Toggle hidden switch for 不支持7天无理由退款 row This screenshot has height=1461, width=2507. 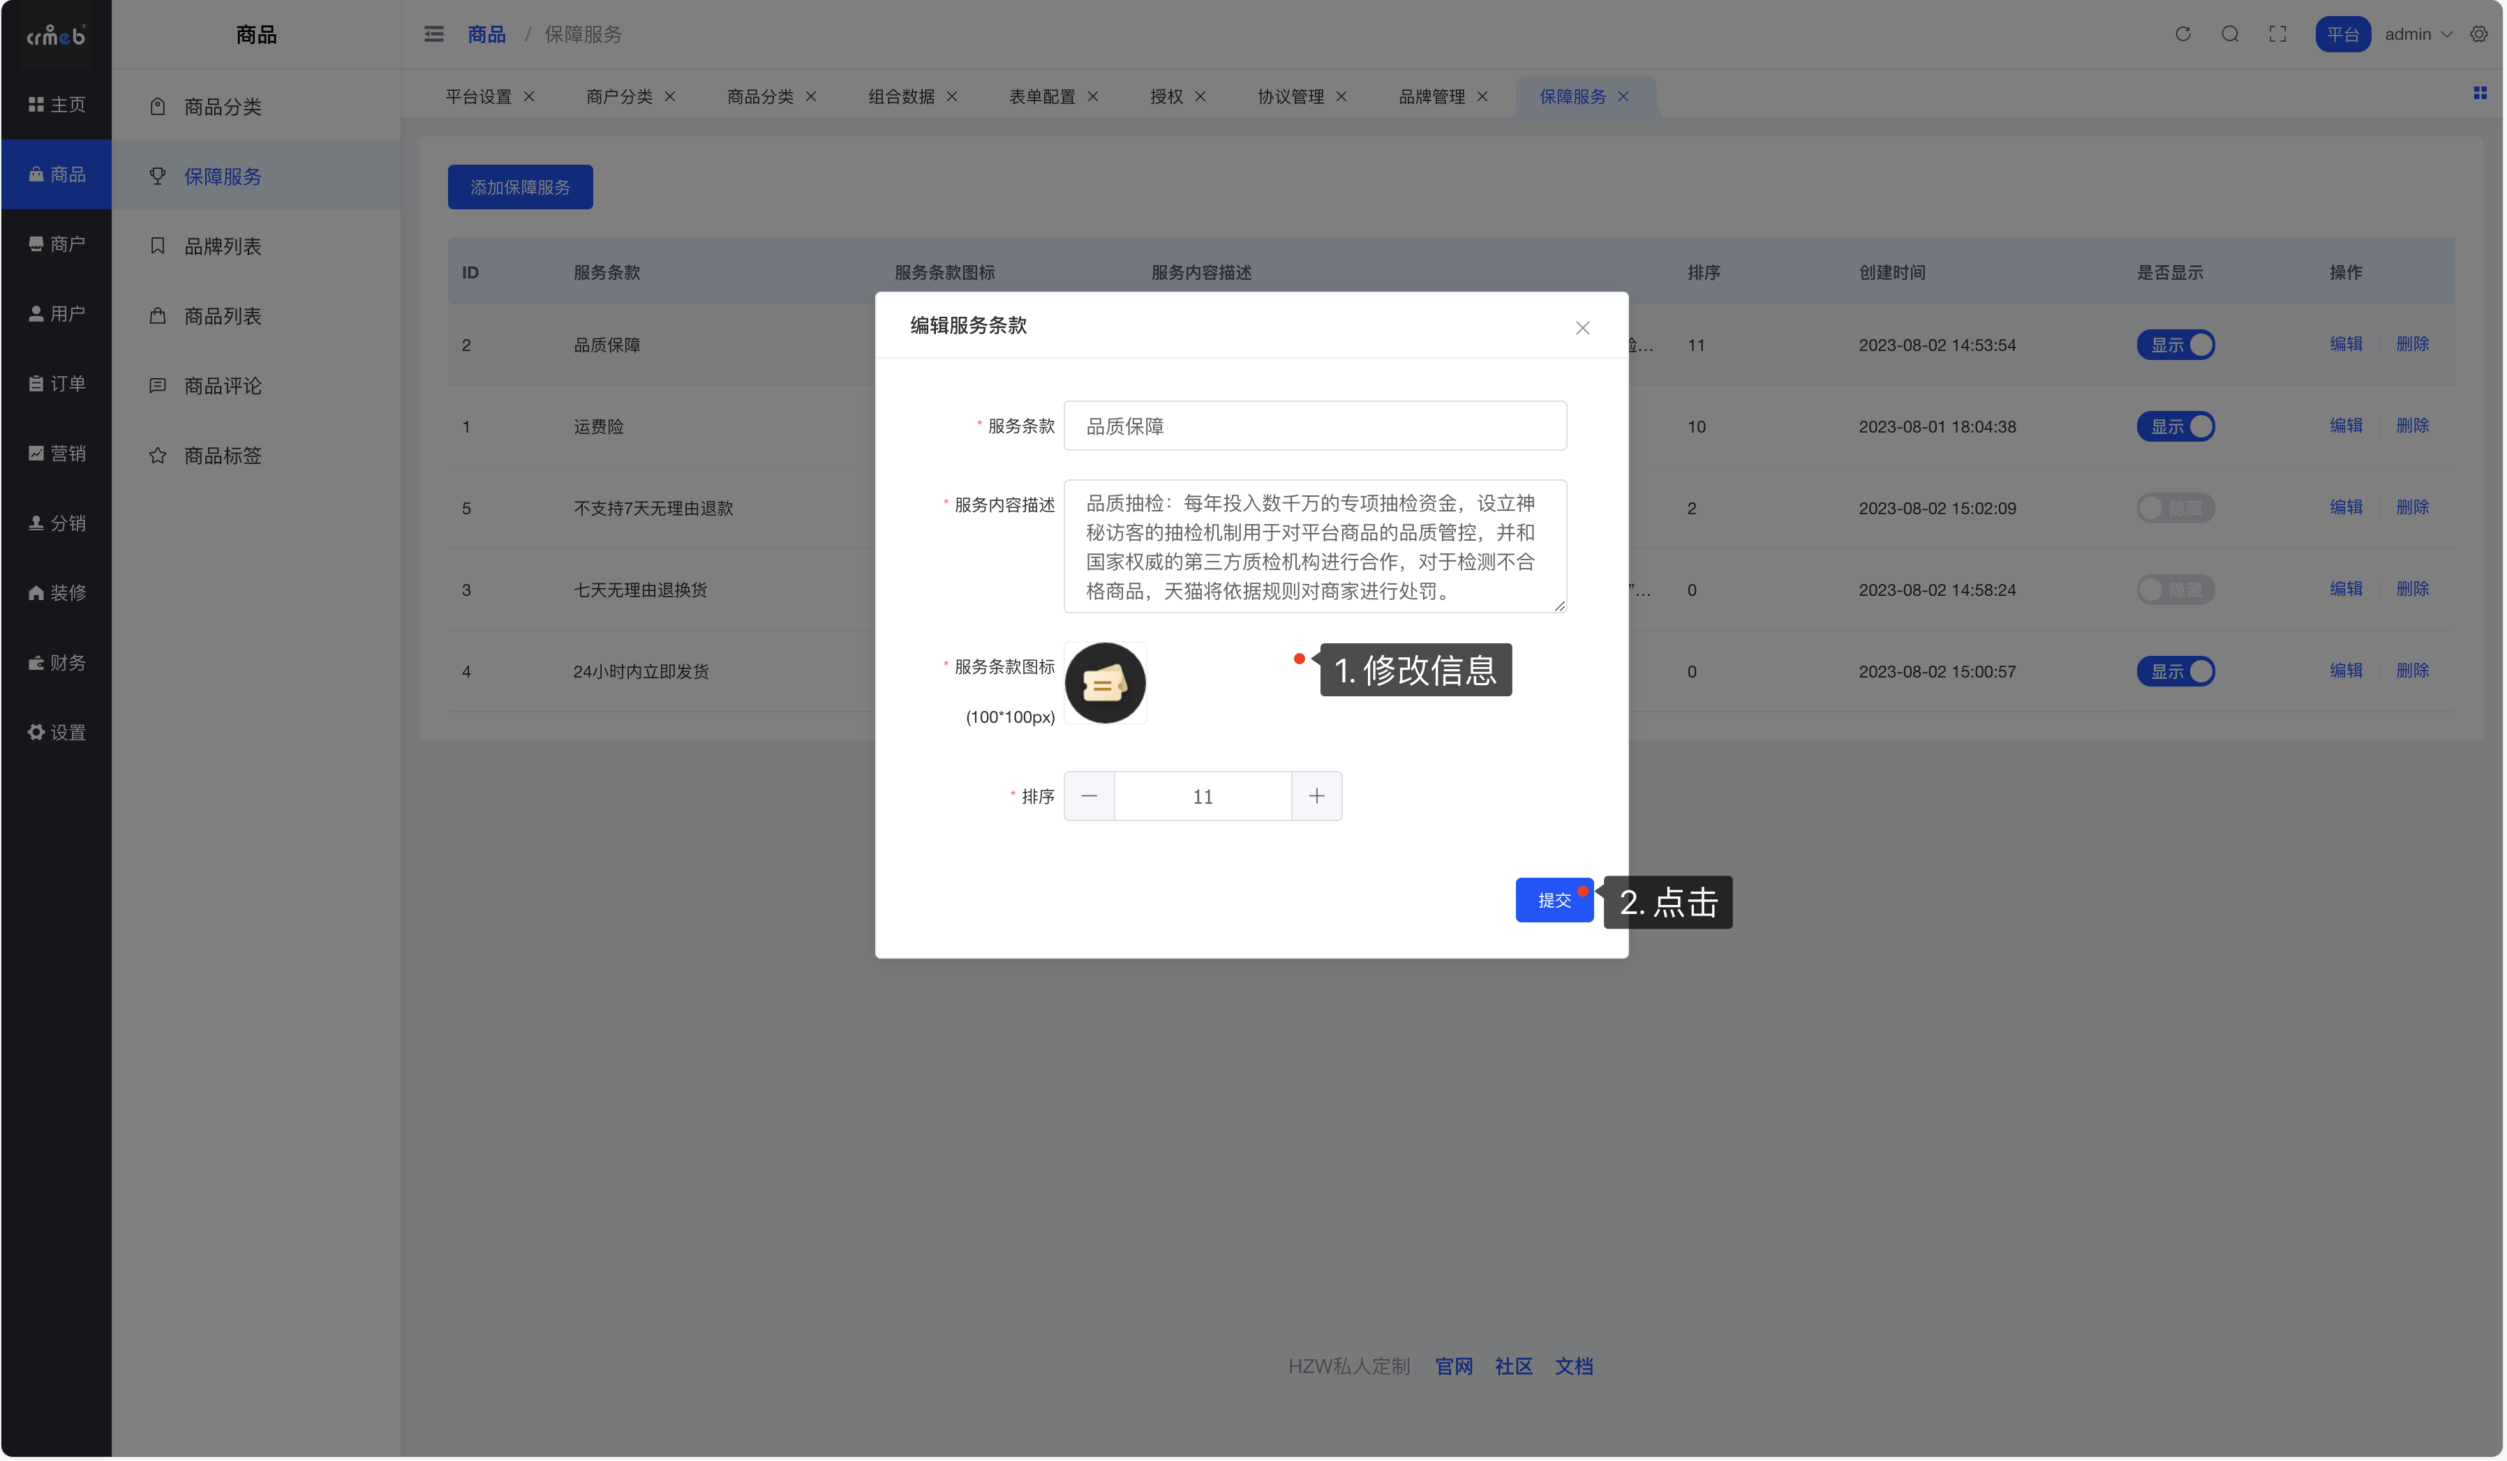(x=2175, y=508)
